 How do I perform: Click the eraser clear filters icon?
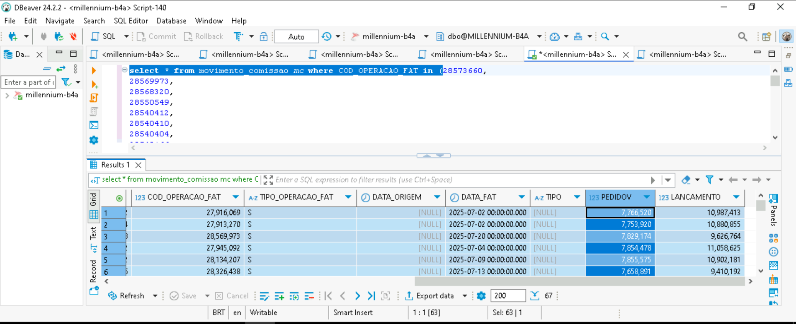coord(686,180)
